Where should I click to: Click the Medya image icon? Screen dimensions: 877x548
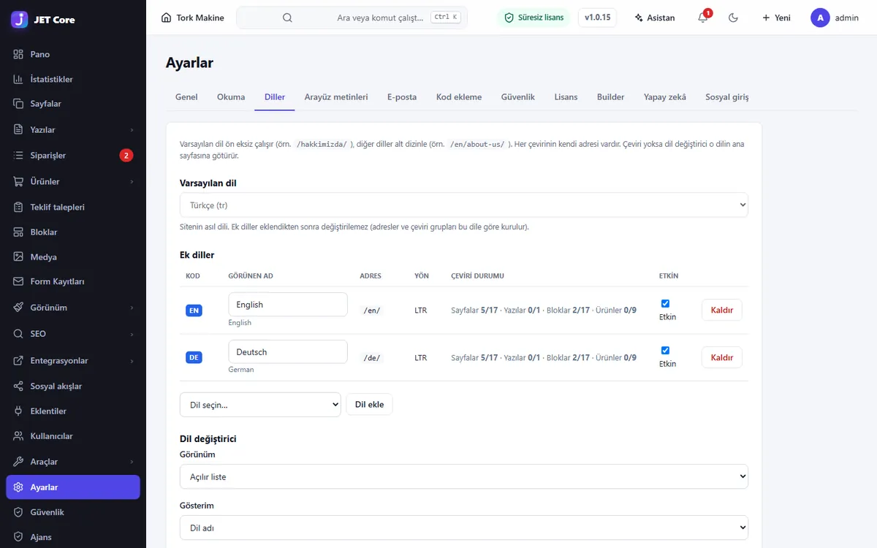[x=18, y=256]
